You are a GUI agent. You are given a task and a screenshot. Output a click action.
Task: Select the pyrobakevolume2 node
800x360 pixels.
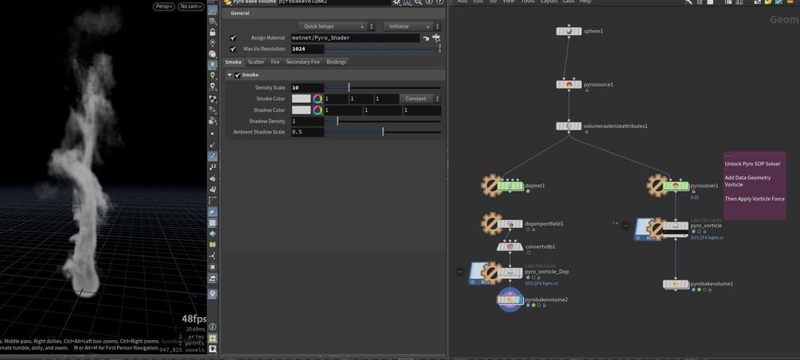(x=509, y=300)
